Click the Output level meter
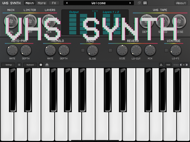Image resolution: width=190 pixels, height=142 pixels. pyautogui.click(x=78, y=24)
